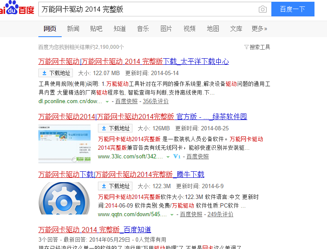This screenshot has width=327, height=249.
Task: Click text 大小: 126MB
Action: [x=154, y=128]
